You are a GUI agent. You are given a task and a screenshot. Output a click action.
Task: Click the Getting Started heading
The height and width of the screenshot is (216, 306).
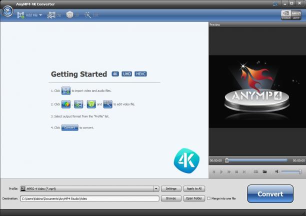click(x=79, y=74)
